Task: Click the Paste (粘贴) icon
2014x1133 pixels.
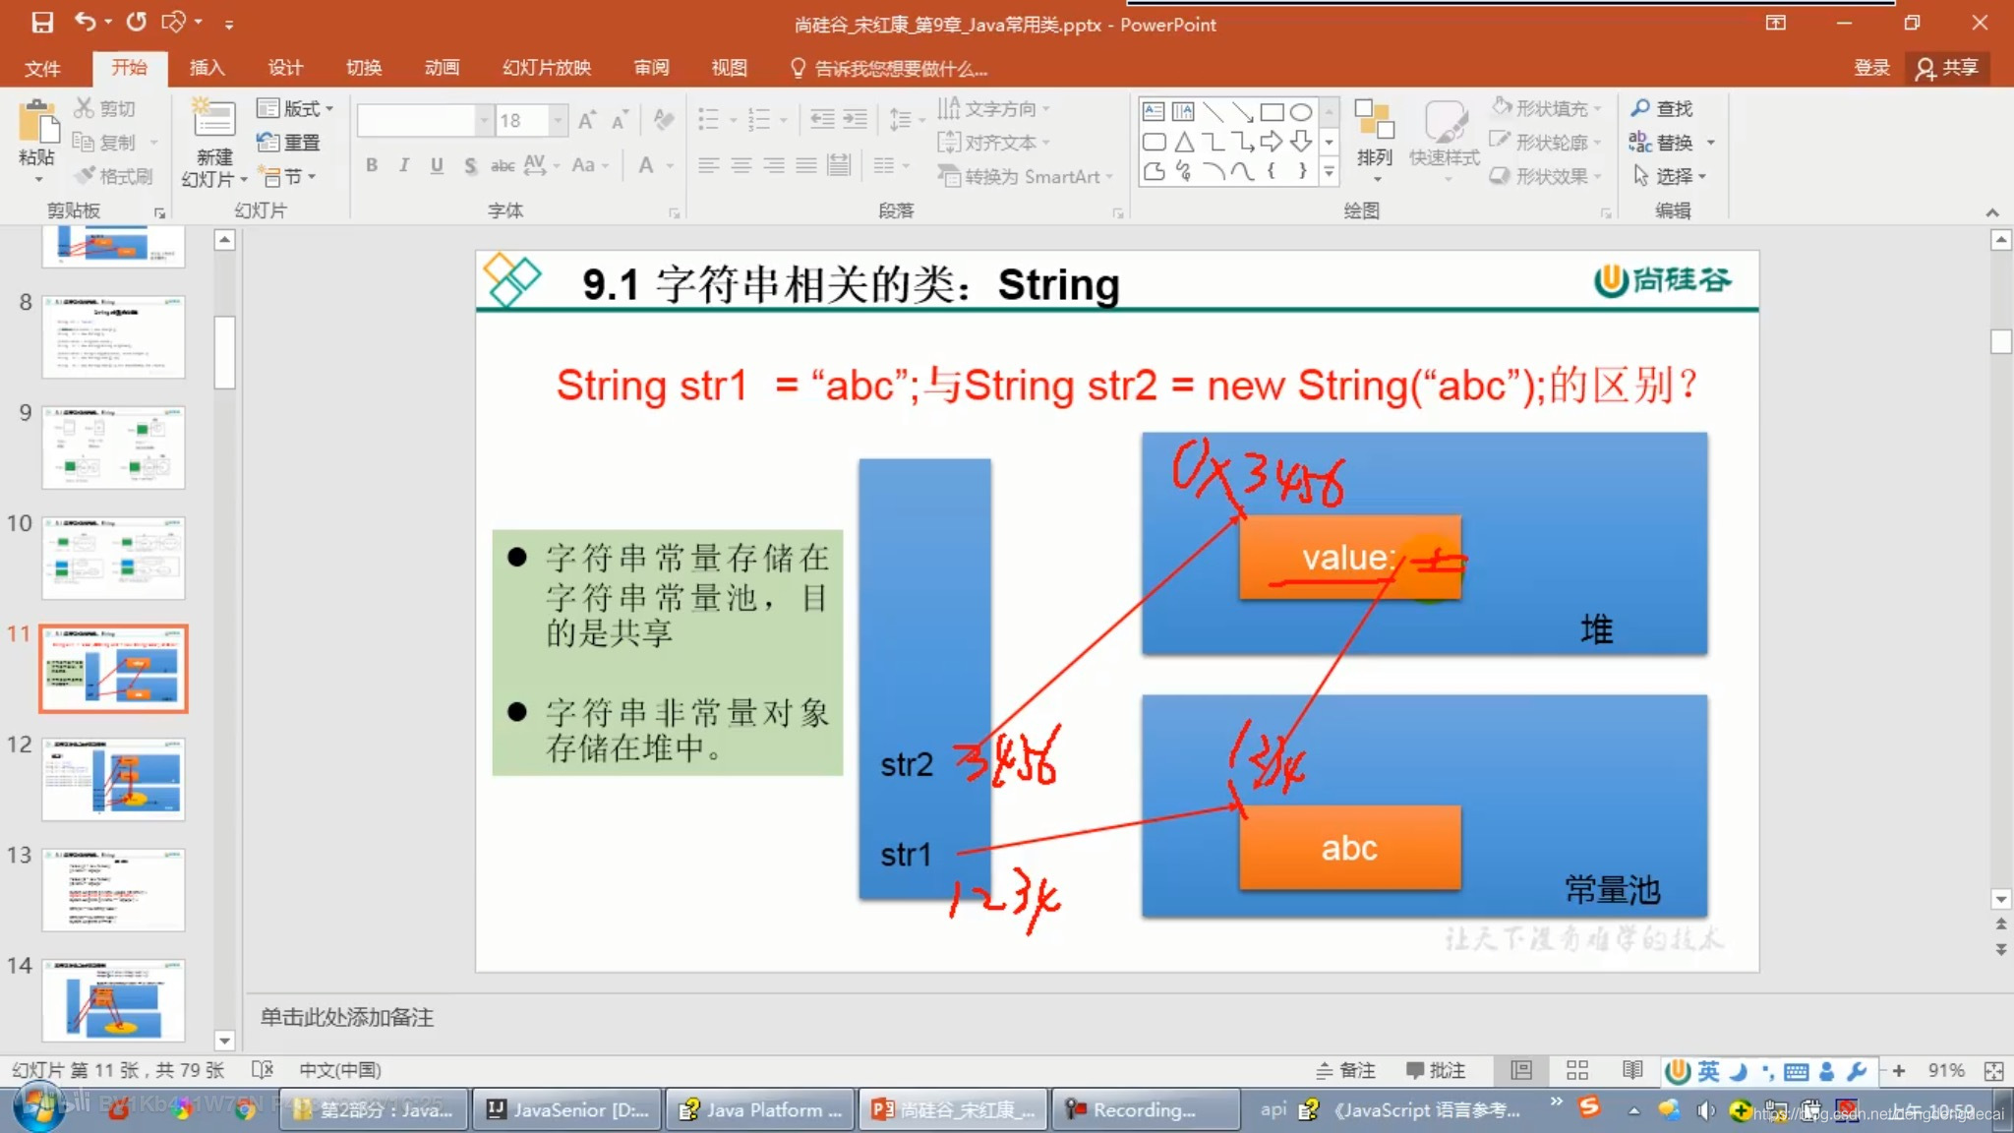Action: tap(37, 123)
